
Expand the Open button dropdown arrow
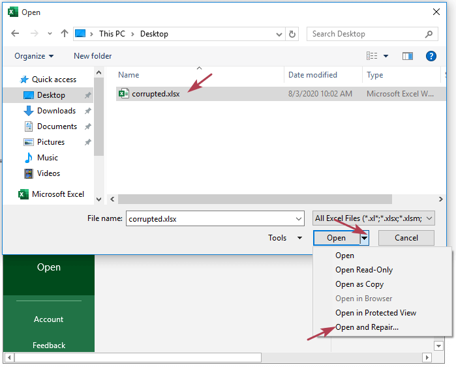[x=365, y=238]
